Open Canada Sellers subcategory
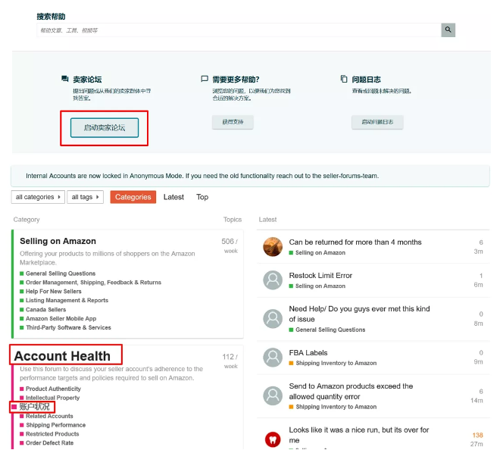The width and height of the screenshot is (503, 450). 46,310
